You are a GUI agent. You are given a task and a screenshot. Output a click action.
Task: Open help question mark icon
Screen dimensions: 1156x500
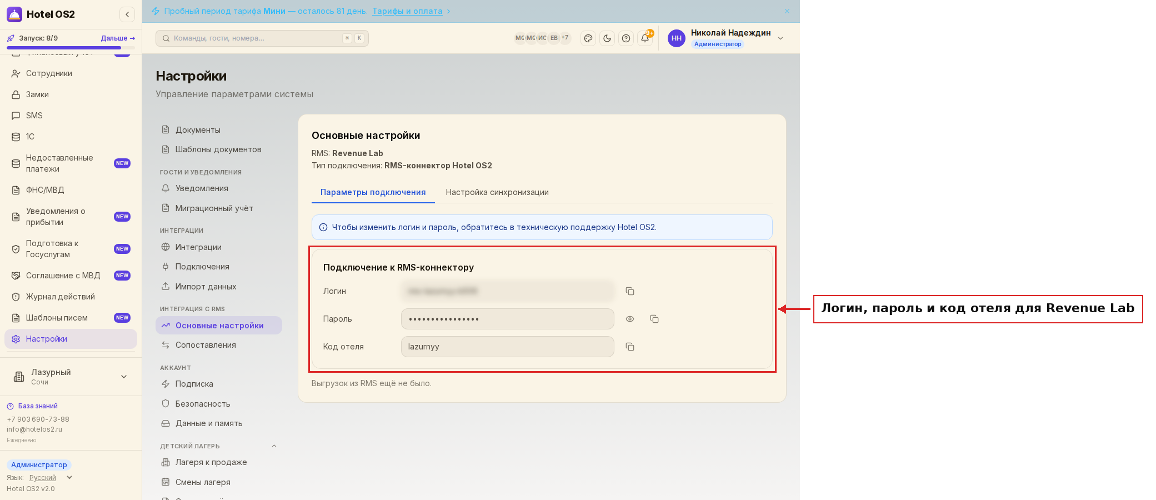pos(626,38)
